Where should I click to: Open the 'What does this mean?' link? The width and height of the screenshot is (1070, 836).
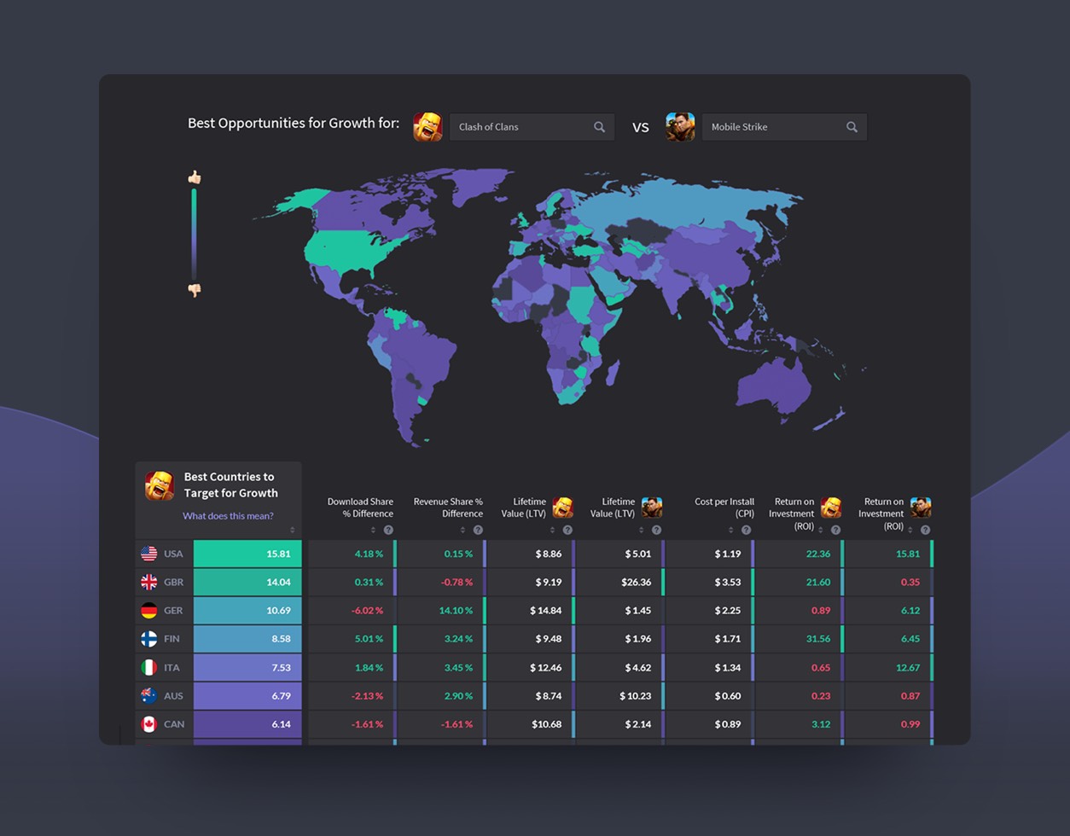[228, 516]
